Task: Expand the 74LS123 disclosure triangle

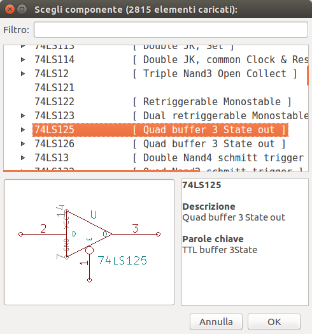Action: click(23, 115)
